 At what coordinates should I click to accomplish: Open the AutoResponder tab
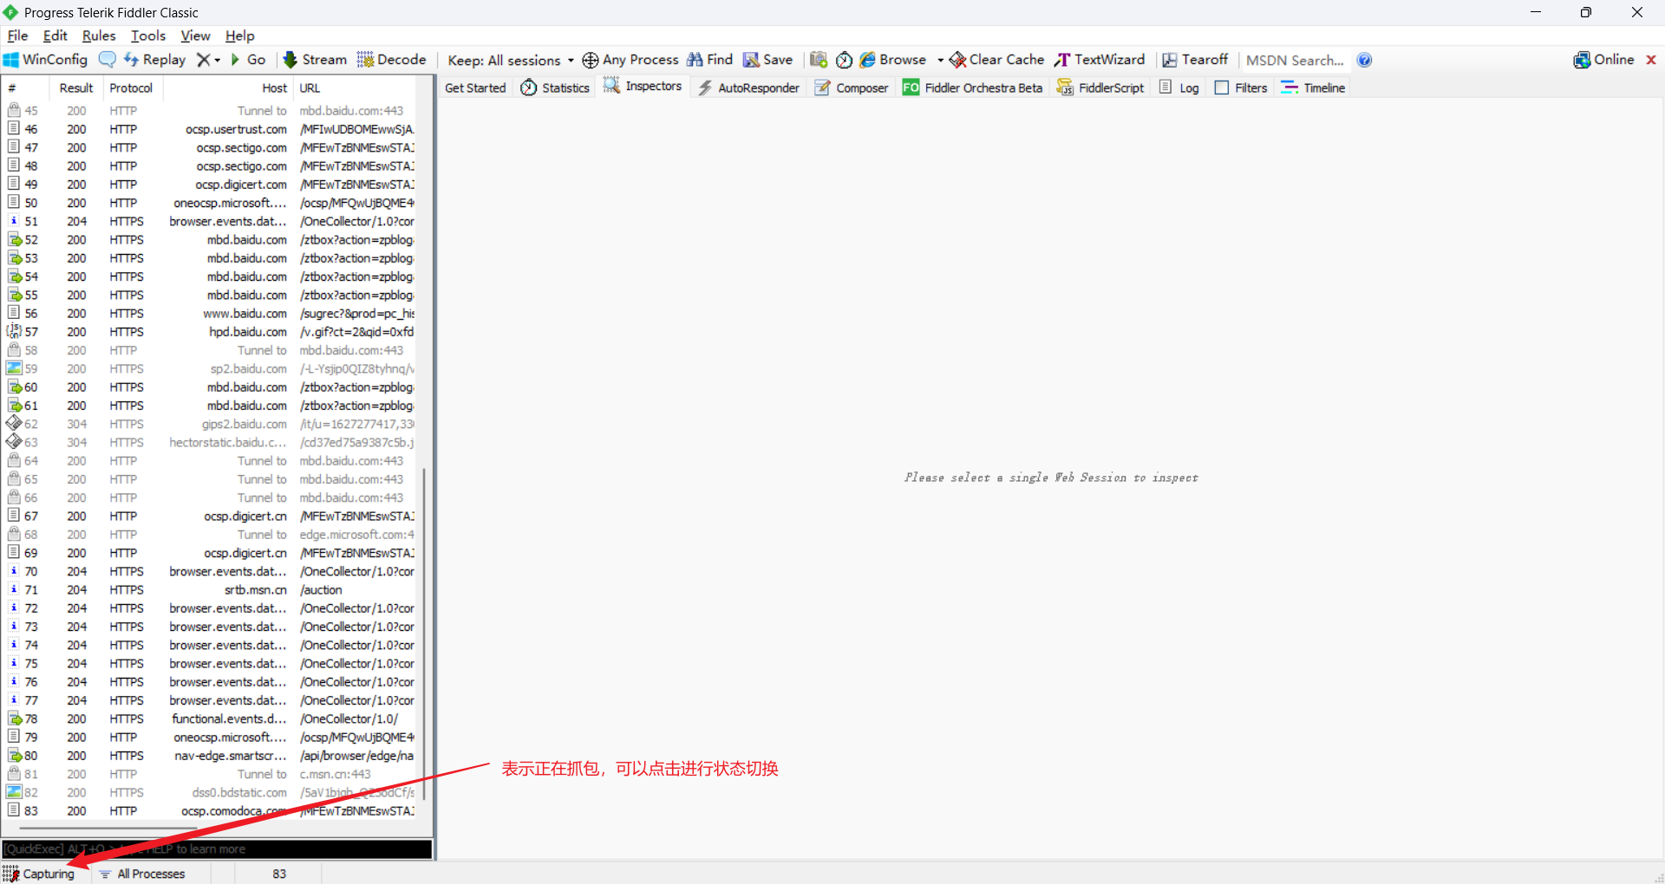pos(749,88)
